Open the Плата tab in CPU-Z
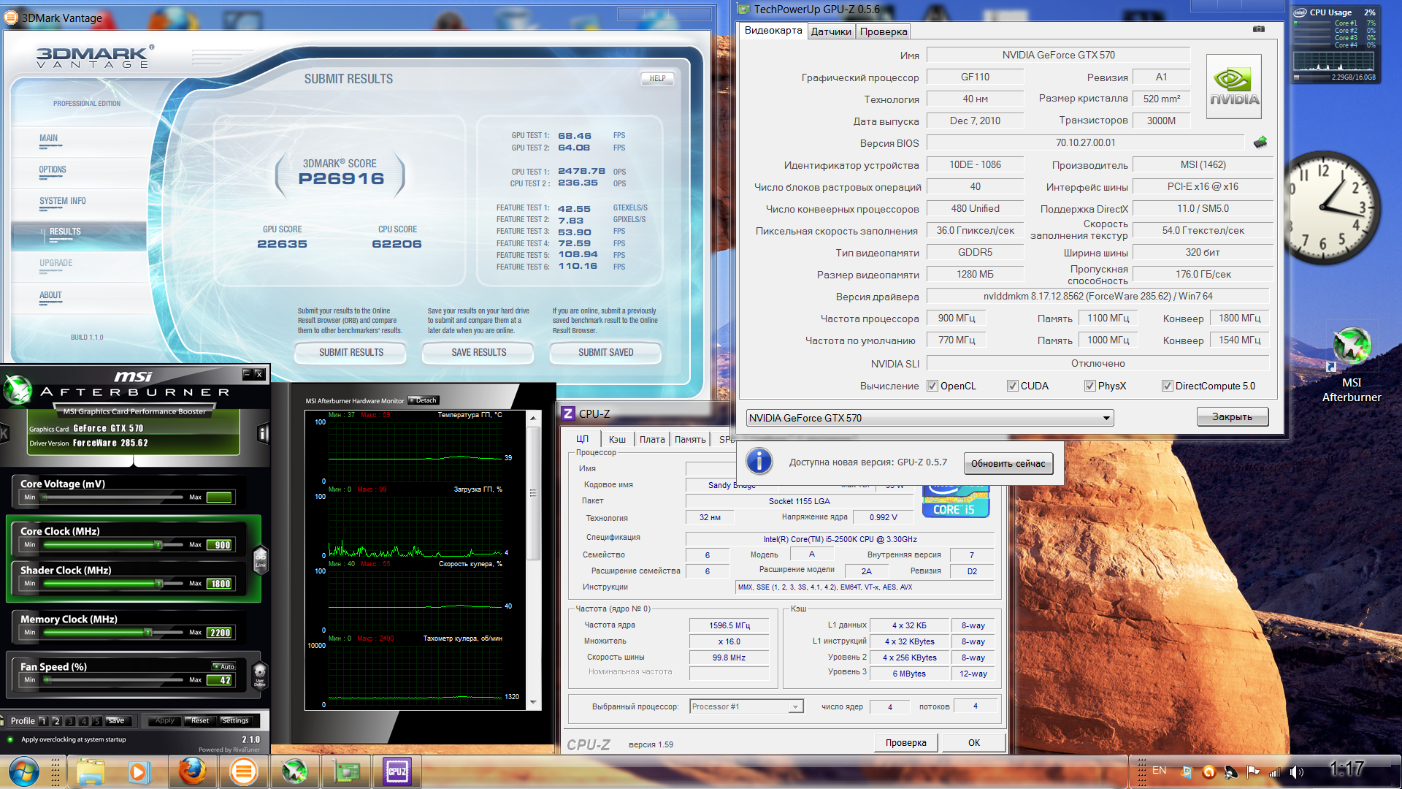The image size is (1402, 789). pos(652,439)
